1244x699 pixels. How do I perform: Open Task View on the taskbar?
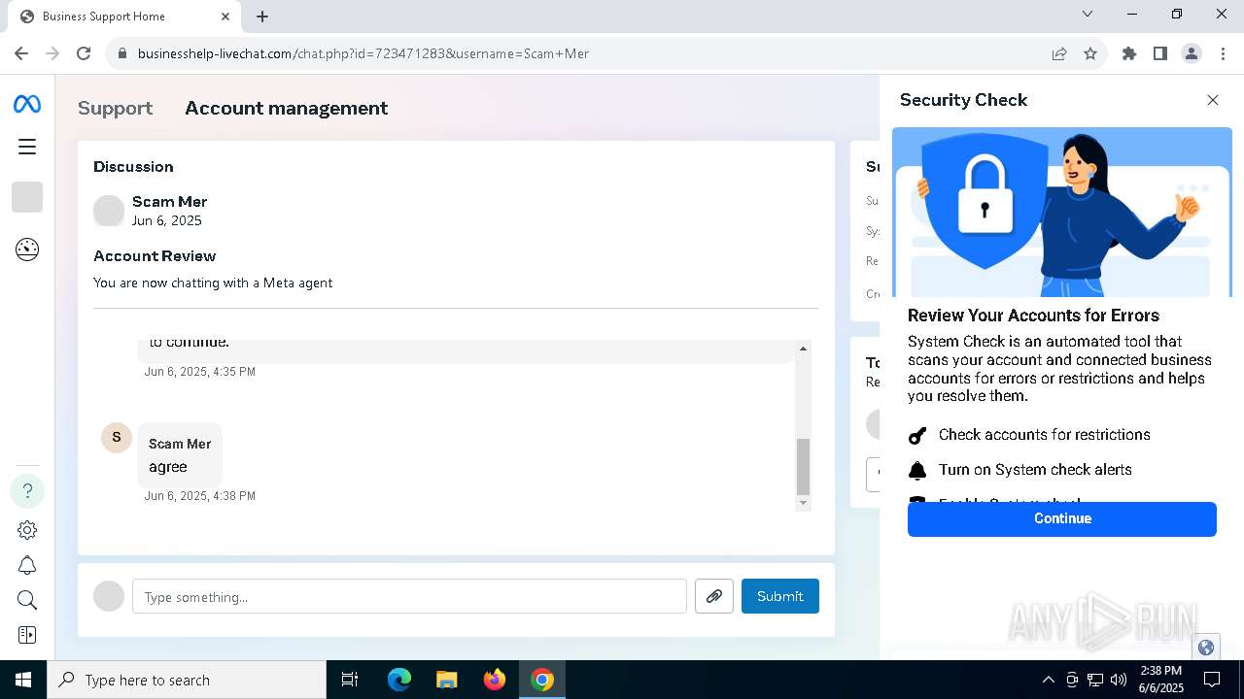pyautogui.click(x=350, y=680)
